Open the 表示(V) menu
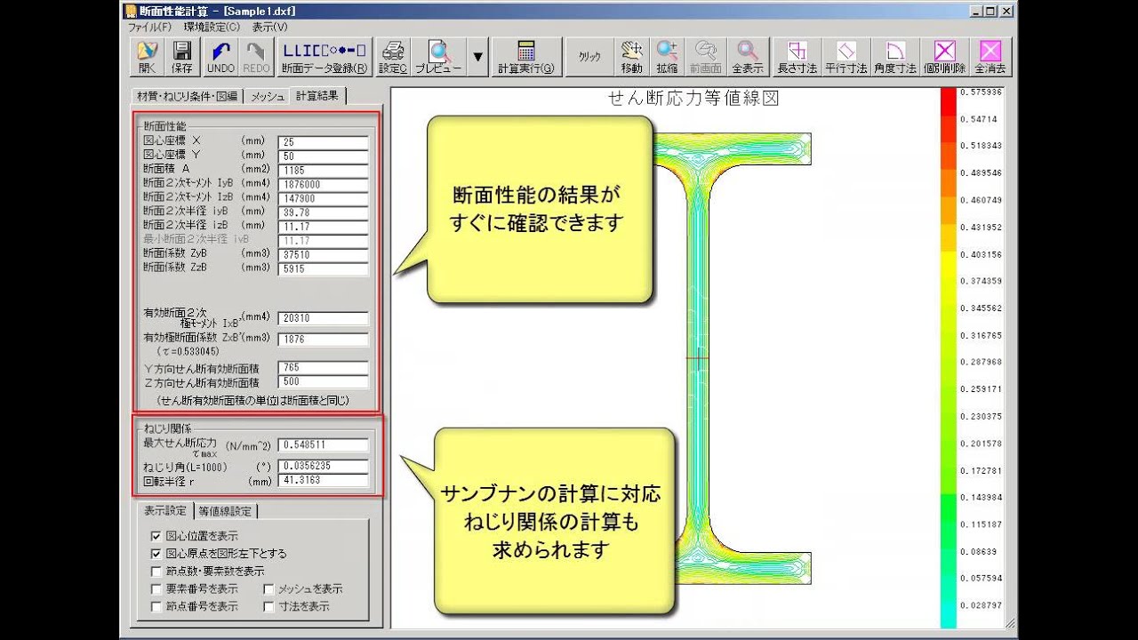Viewport: 1138px width, 640px height. 269,27
